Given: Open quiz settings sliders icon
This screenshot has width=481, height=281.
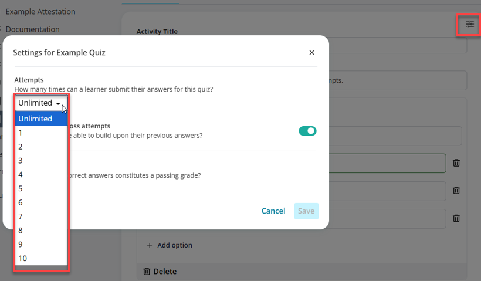Looking at the screenshot, I should (x=469, y=24).
